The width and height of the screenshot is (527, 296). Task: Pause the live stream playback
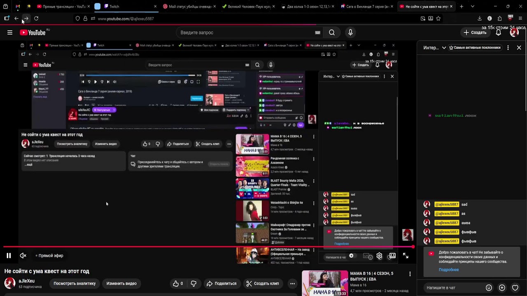coord(8,256)
